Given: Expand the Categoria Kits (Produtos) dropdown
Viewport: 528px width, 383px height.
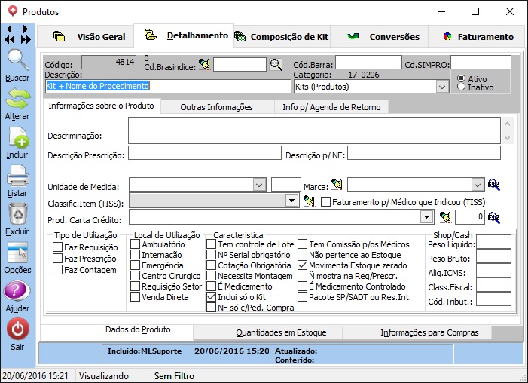Looking at the screenshot, I should tap(443, 87).
